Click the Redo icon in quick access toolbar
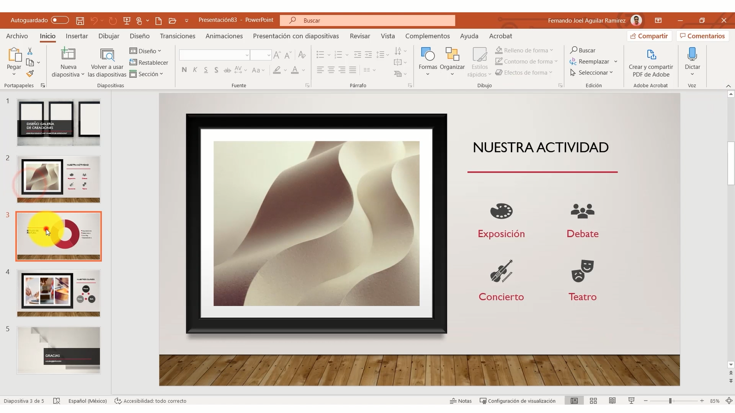 [113, 20]
